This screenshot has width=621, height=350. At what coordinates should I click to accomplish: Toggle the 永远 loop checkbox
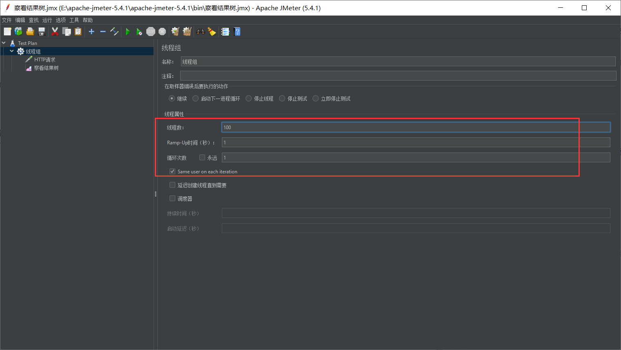point(202,157)
